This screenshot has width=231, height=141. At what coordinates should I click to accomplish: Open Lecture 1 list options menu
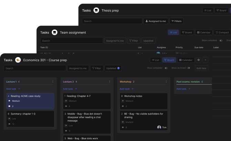53,82
